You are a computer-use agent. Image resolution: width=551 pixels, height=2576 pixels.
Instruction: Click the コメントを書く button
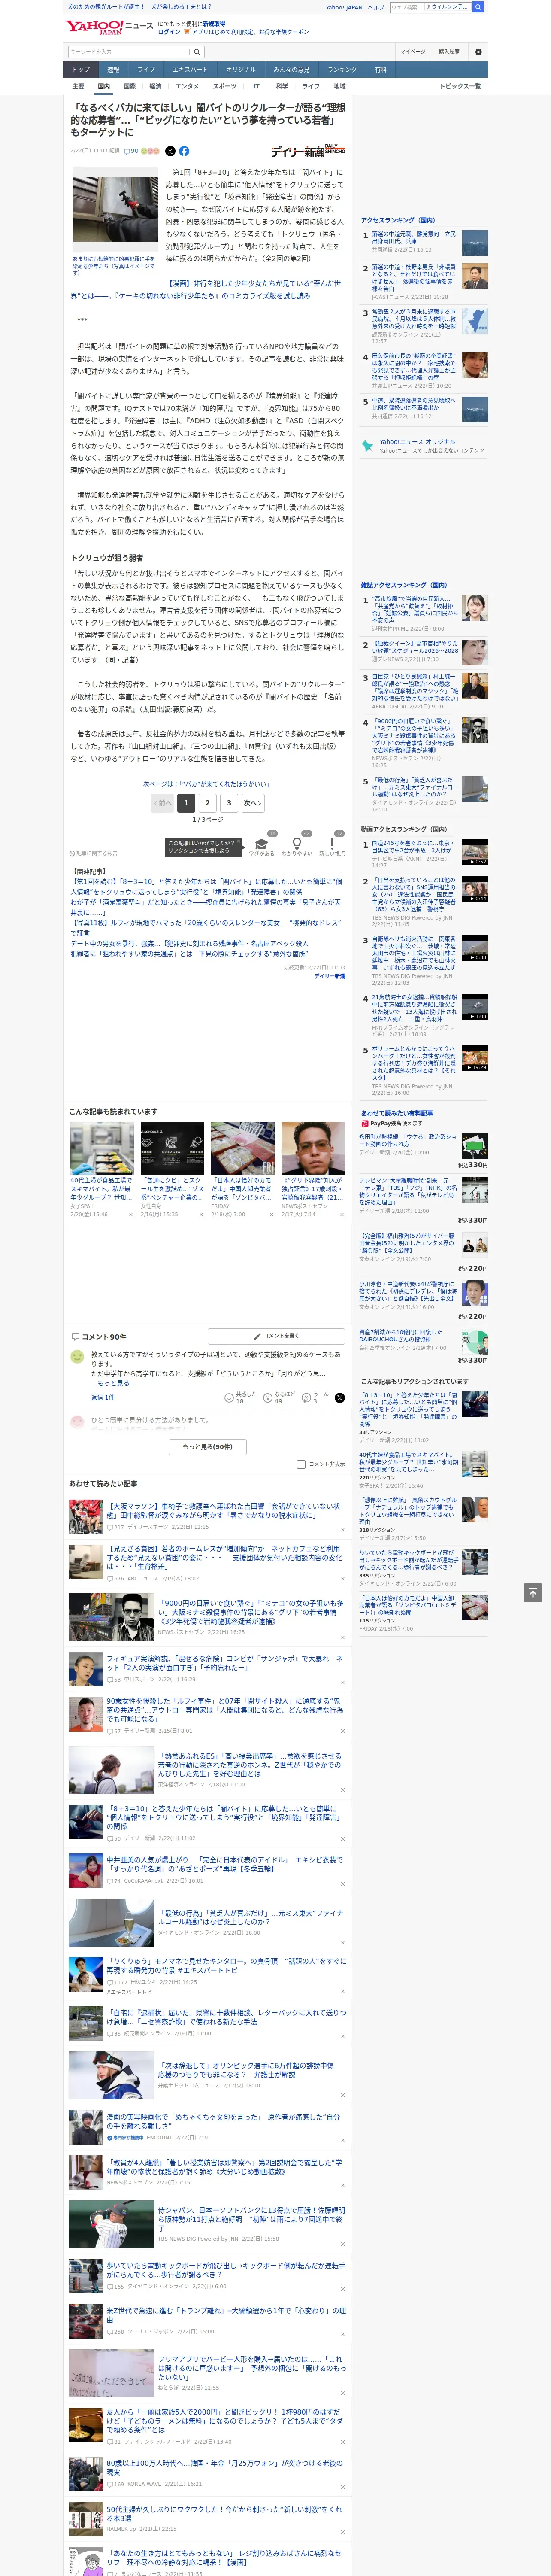[276, 1336]
